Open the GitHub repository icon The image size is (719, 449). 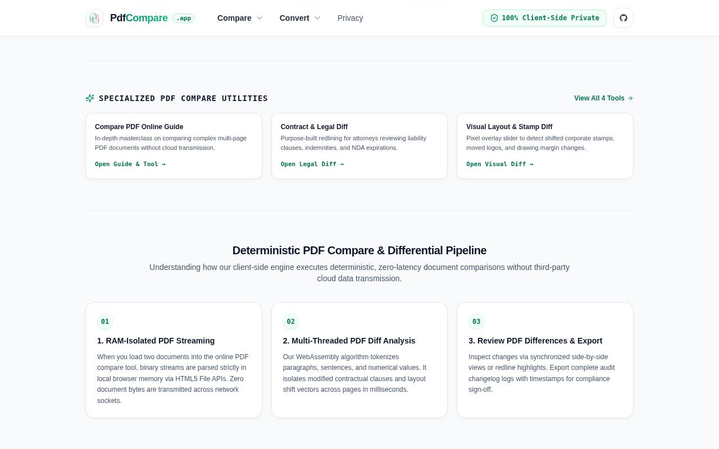point(624,18)
